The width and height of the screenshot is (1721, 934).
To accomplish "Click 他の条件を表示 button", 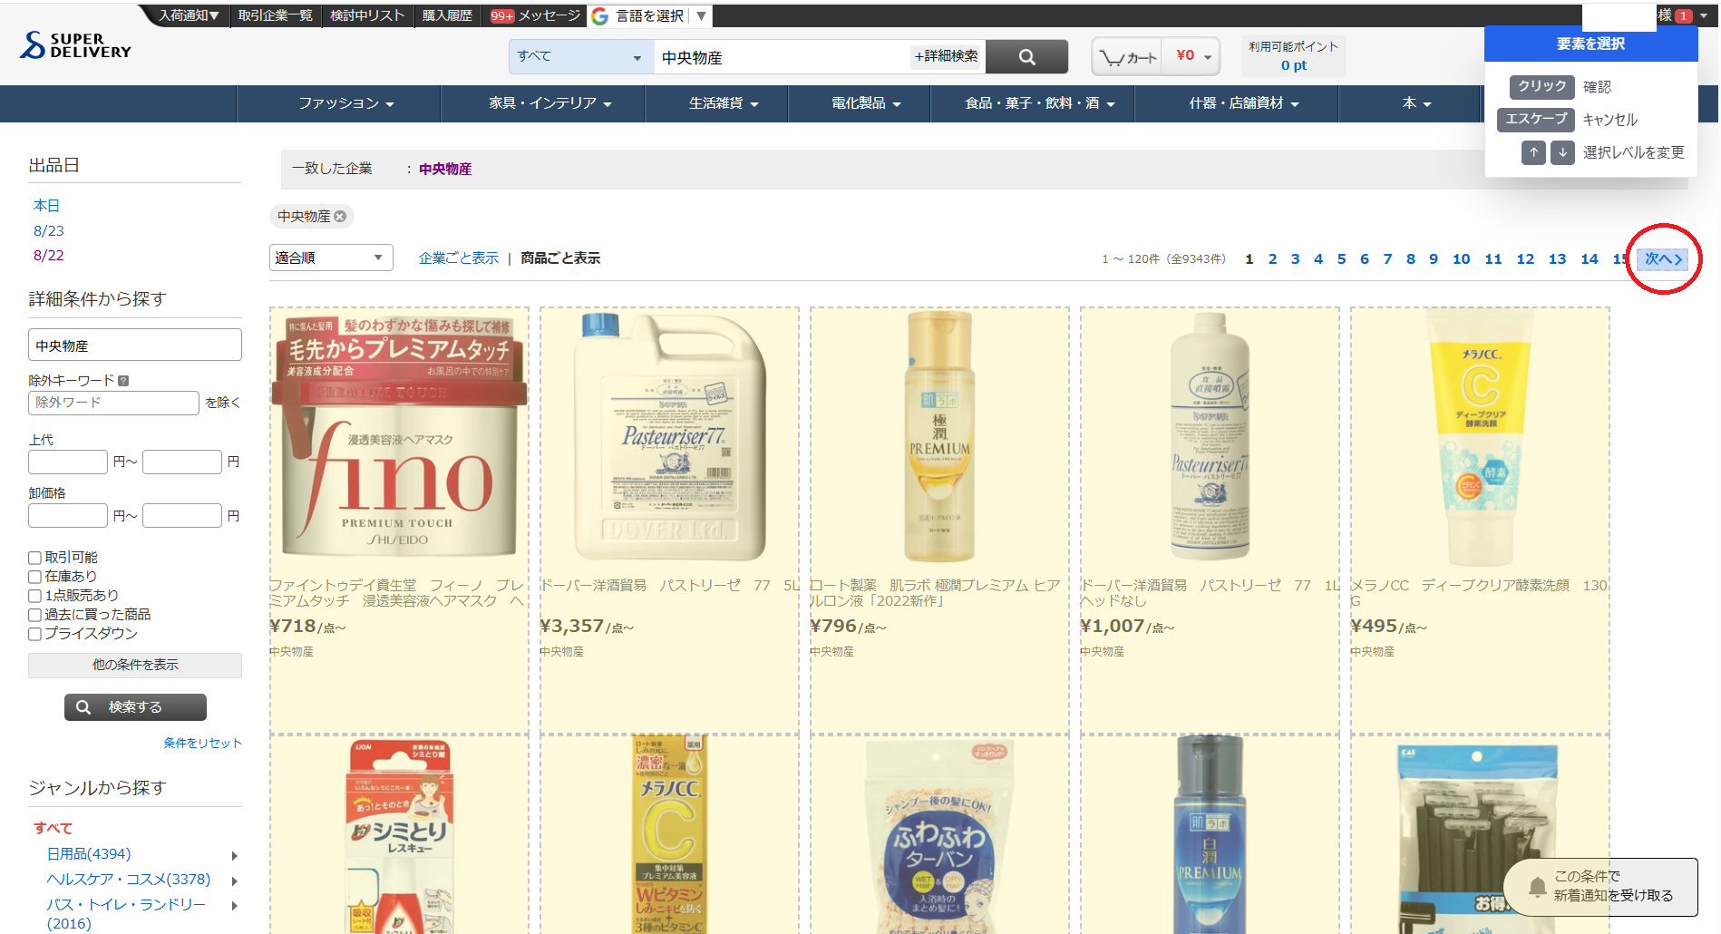I will point(135,666).
